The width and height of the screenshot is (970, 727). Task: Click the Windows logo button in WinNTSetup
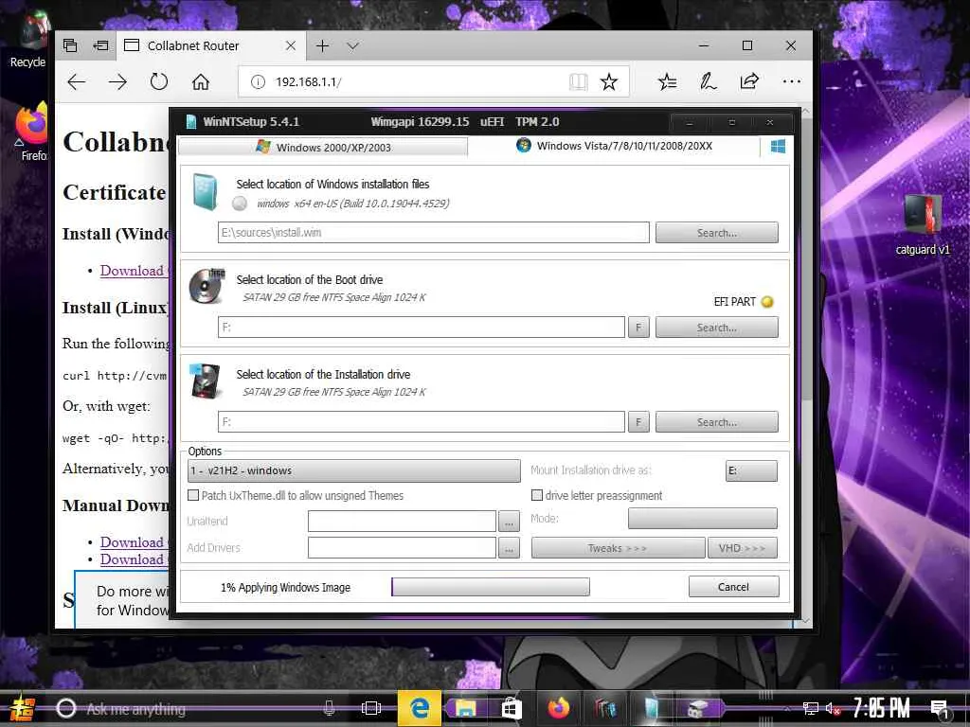point(778,146)
